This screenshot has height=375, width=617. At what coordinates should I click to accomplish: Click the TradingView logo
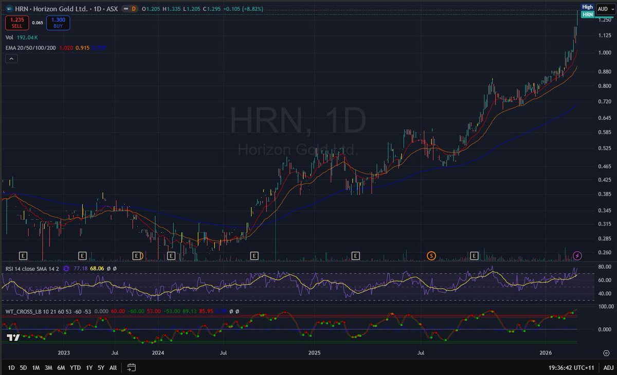point(13,338)
